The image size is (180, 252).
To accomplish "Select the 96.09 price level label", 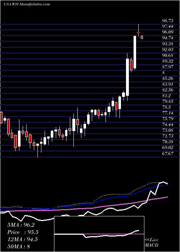I will [167, 32].
